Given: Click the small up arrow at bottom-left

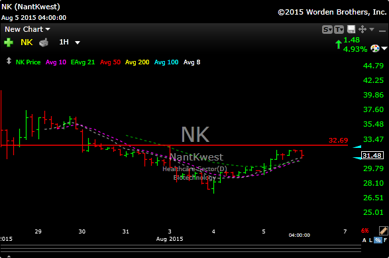Looking at the screenshot, I should (9, 256).
